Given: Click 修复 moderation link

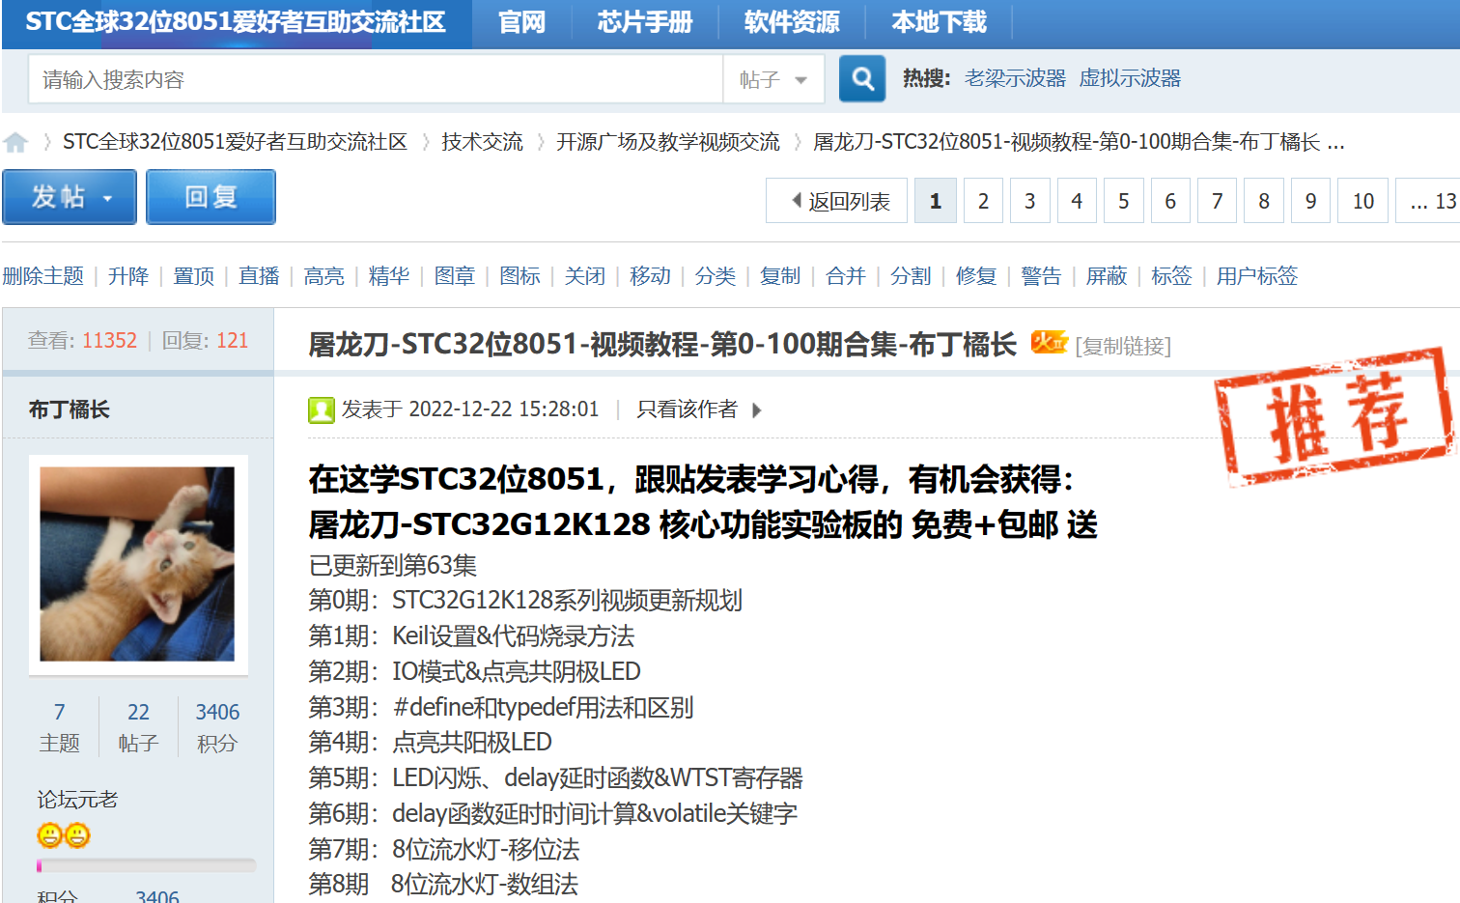Looking at the screenshot, I should 976,276.
